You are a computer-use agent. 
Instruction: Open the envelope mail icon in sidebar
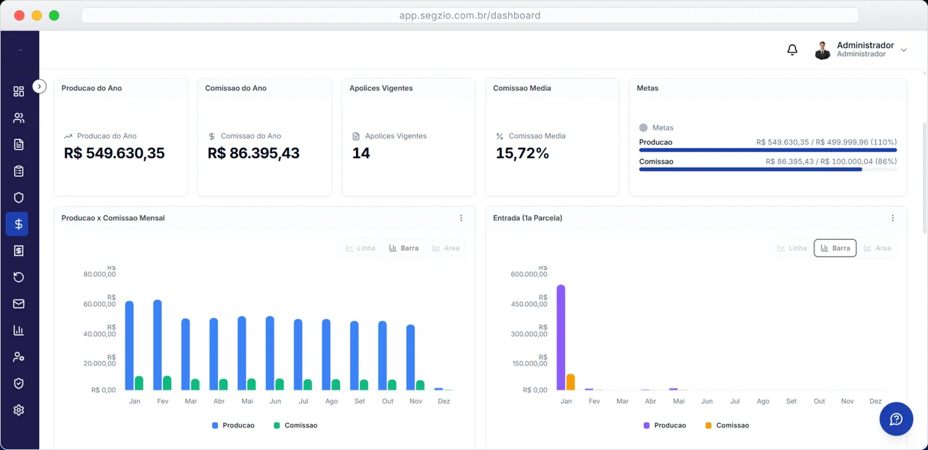point(19,304)
